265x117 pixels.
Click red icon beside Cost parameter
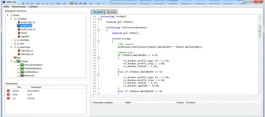point(8,94)
